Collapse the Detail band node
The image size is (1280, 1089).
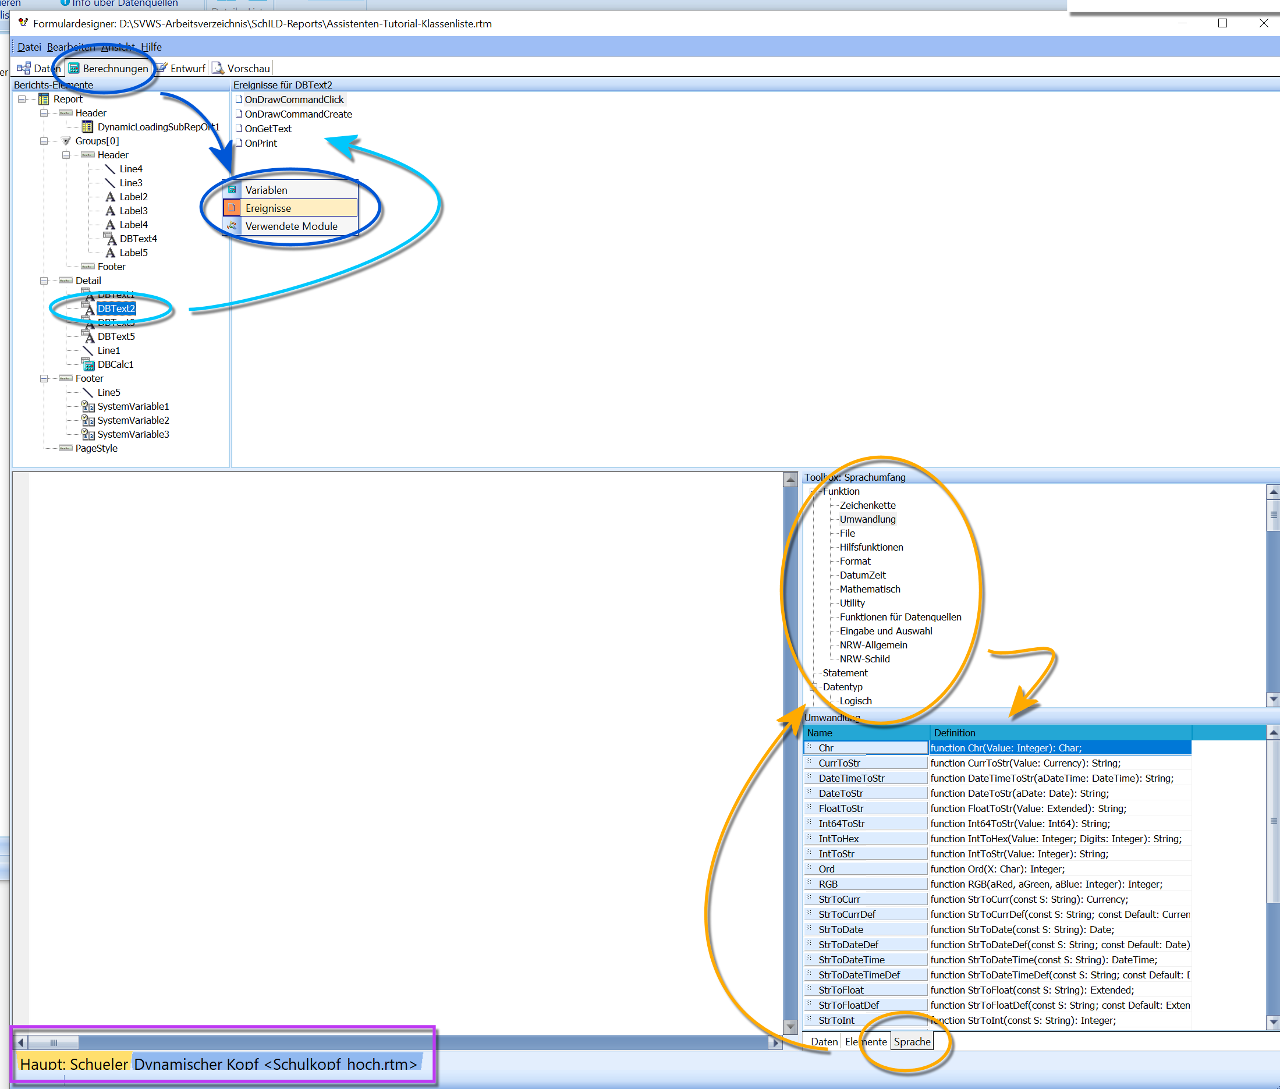[44, 281]
